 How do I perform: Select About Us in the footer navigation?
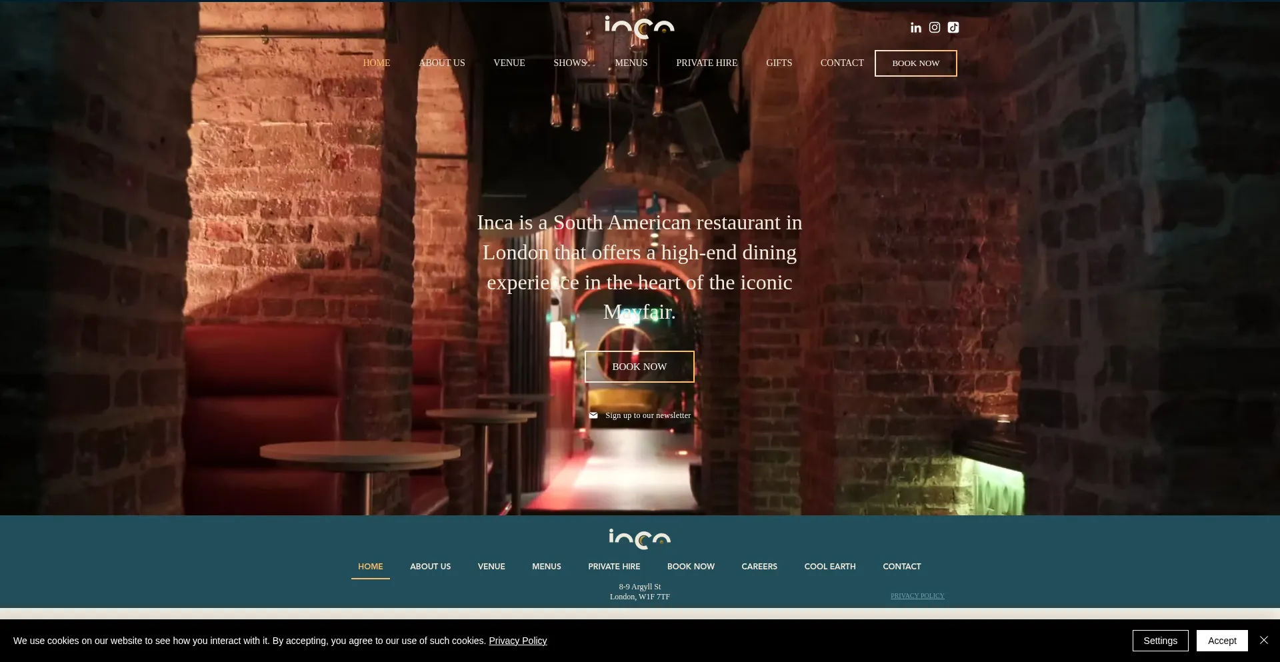point(430,567)
